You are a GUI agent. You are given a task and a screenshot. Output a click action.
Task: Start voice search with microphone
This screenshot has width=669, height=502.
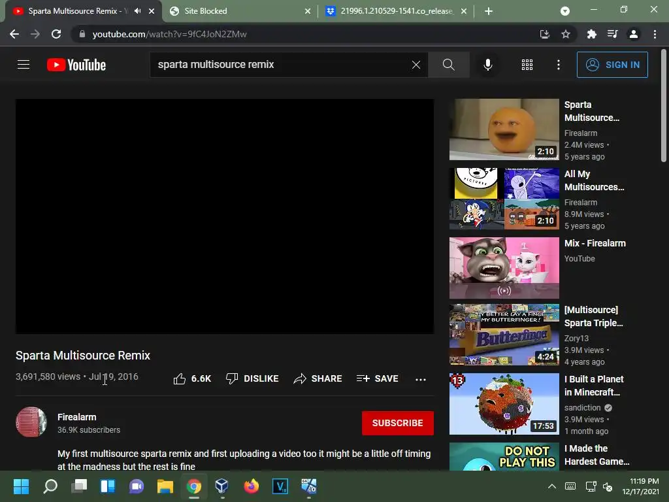click(x=487, y=65)
